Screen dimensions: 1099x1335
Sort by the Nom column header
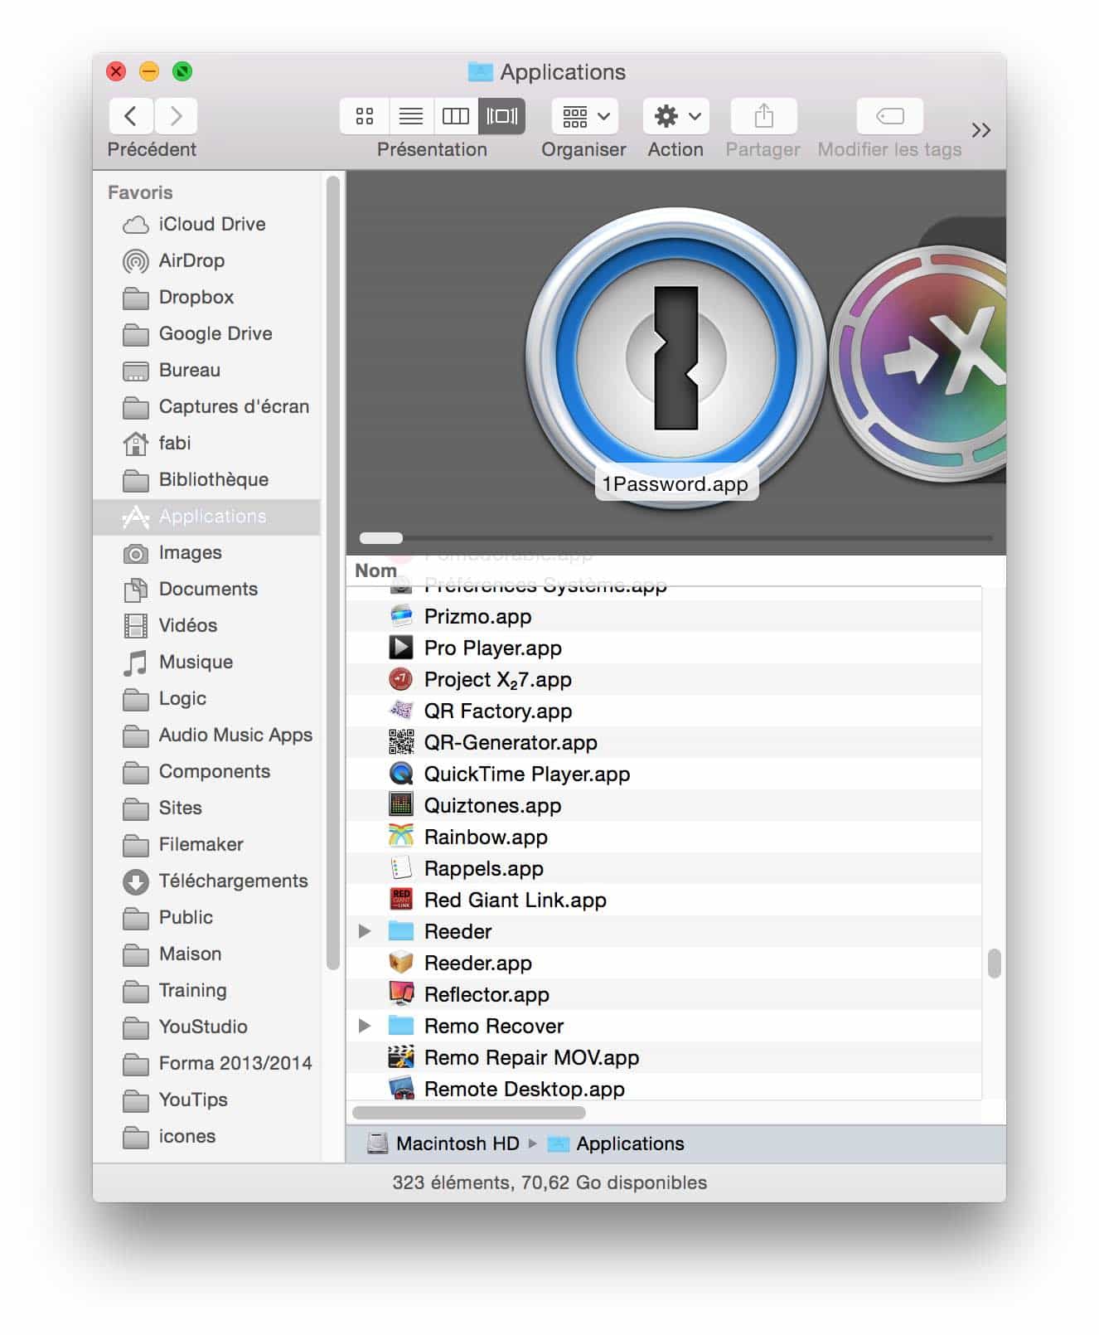click(x=375, y=570)
